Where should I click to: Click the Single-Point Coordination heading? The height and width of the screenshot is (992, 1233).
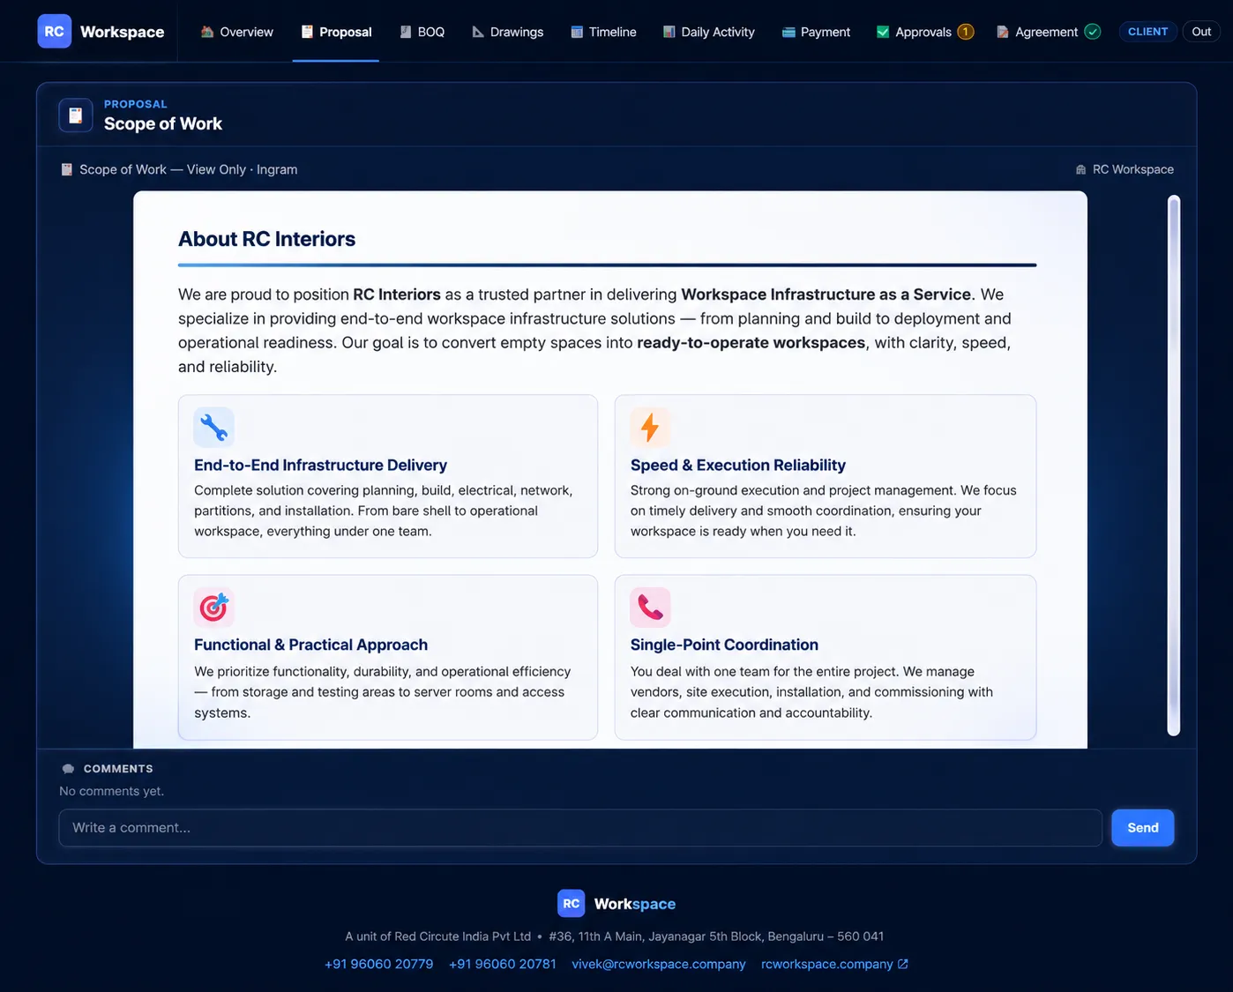point(724,645)
